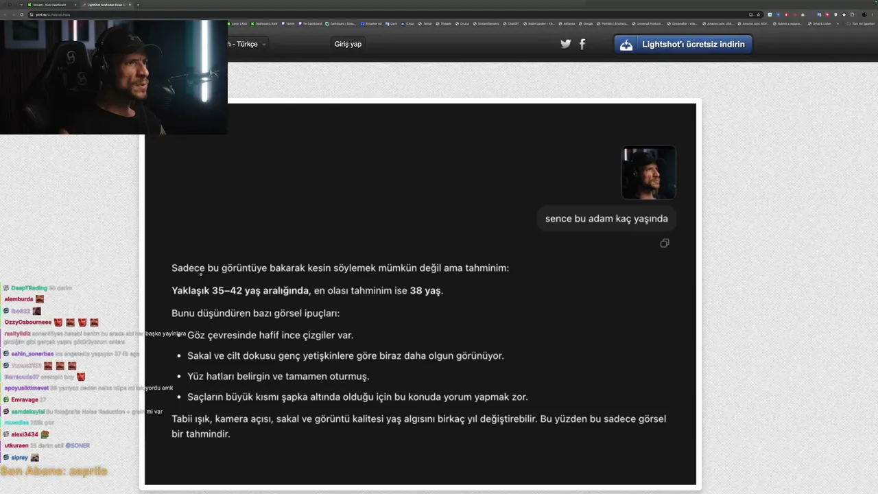878x494 pixels.
Task: Click the uploaded photo thumbnail in the chat
Action: click(x=649, y=172)
